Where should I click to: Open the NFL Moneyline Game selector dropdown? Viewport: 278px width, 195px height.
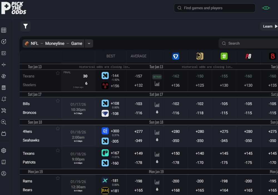[89, 43]
